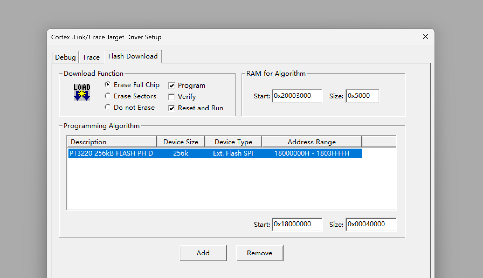Screen dimensions: 483x278
Task: Click RAM for Algorithm Start field
Action: click(x=297, y=96)
